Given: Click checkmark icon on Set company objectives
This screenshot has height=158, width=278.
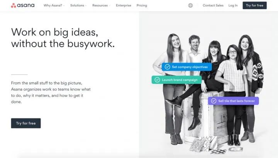Looking at the screenshot, I should coord(167,67).
